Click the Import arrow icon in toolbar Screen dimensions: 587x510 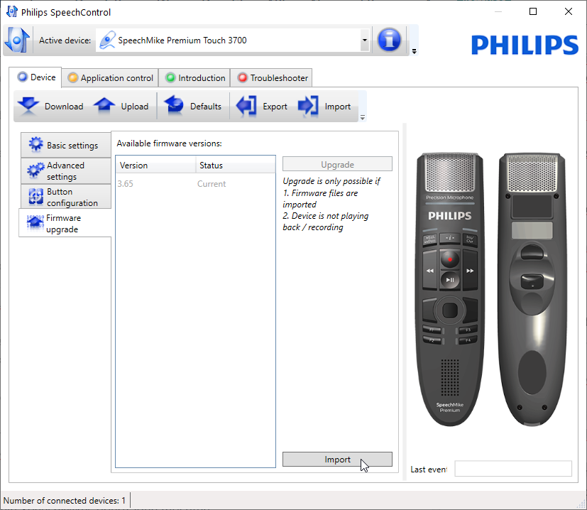pos(308,106)
